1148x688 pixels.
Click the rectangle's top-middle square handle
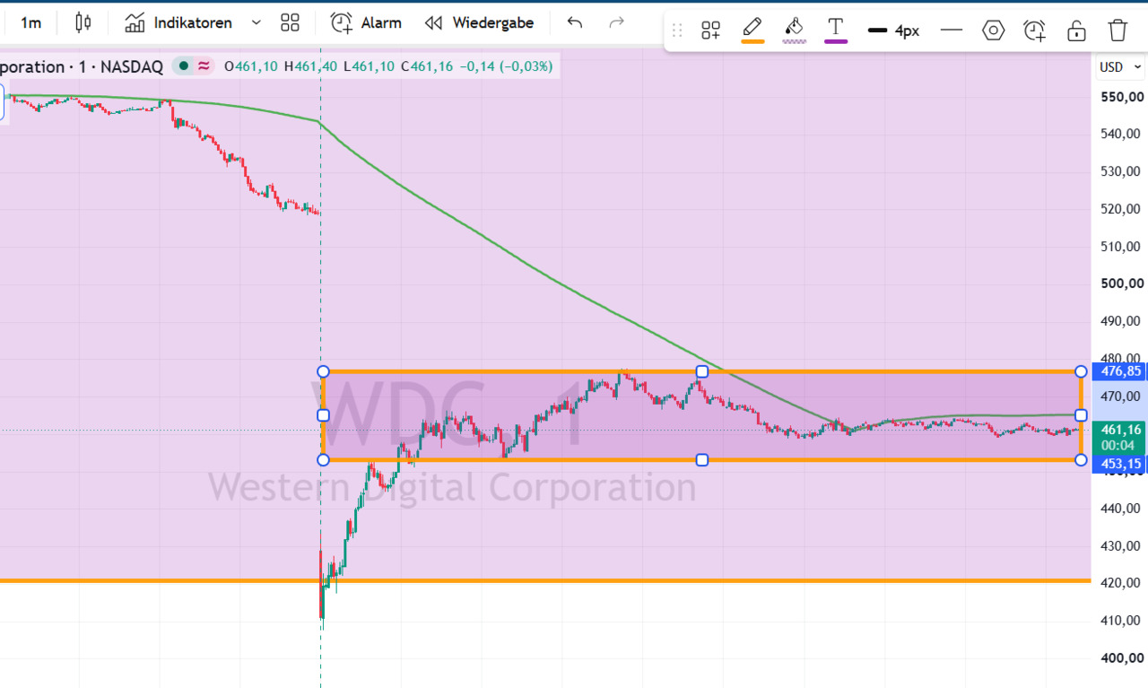(702, 371)
